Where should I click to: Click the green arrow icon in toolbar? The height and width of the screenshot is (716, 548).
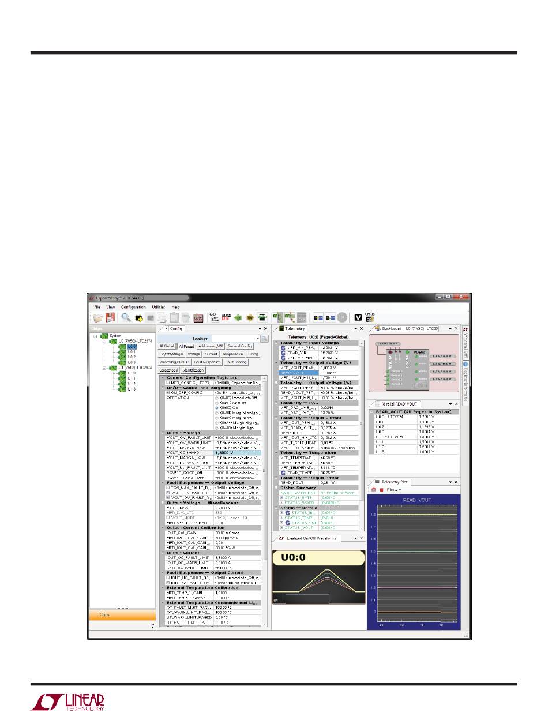click(x=238, y=317)
